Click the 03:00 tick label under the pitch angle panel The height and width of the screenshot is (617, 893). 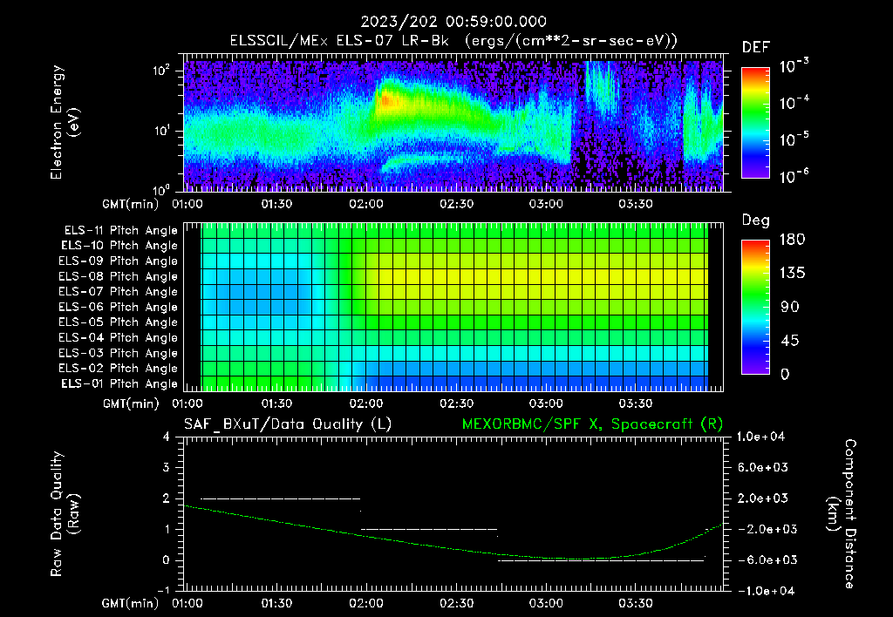546,403
